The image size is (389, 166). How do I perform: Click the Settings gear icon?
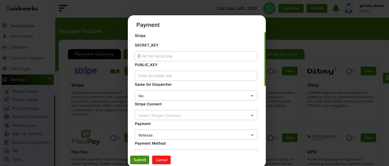point(5,80)
